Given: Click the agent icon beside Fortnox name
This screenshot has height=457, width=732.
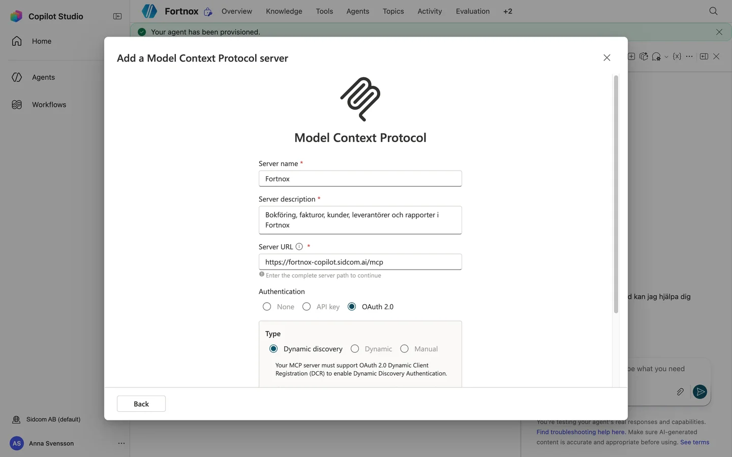Looking at the screenshot, I should pos(208,12).
